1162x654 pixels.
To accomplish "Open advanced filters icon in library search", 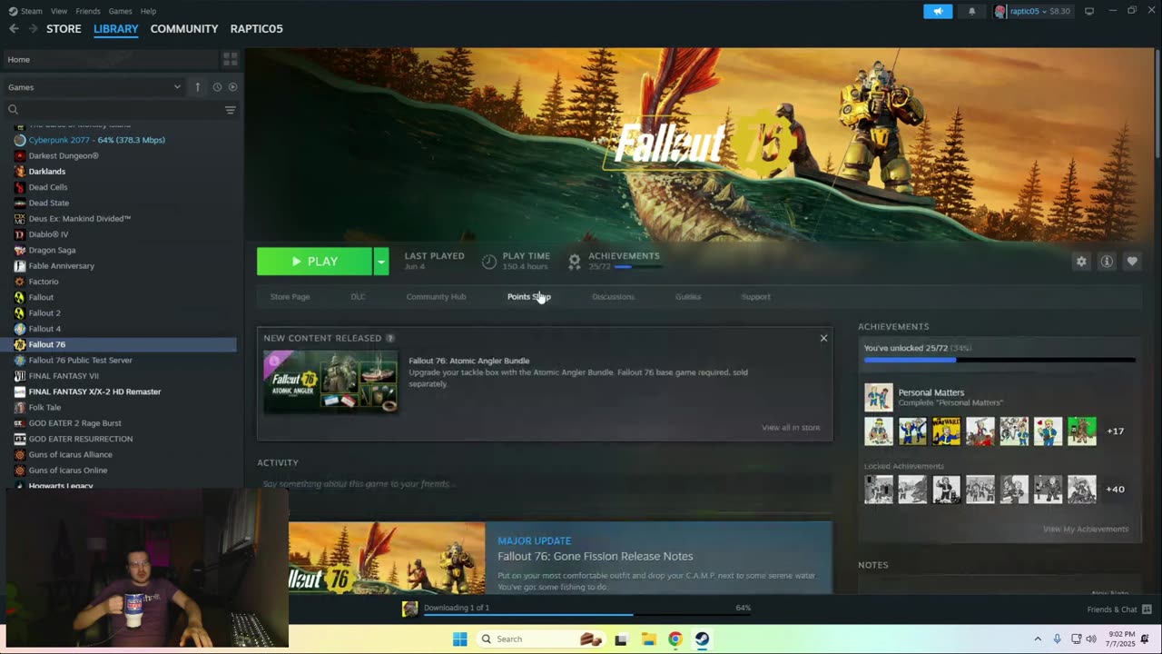I will [x=230, y=110].
